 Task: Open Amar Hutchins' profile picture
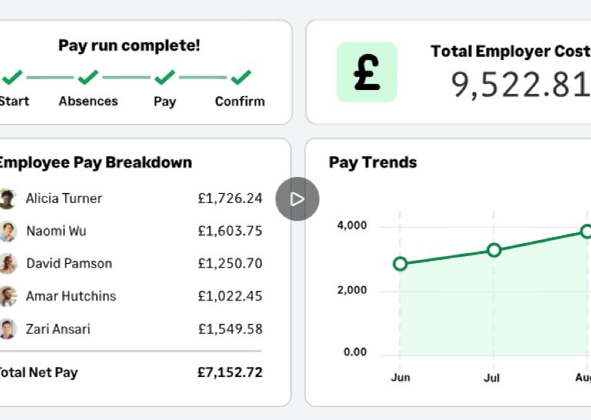(7, 296)
